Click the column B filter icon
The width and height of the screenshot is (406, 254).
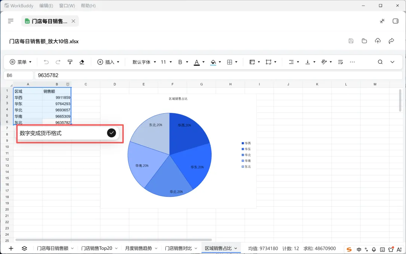[x=68, y=84]
